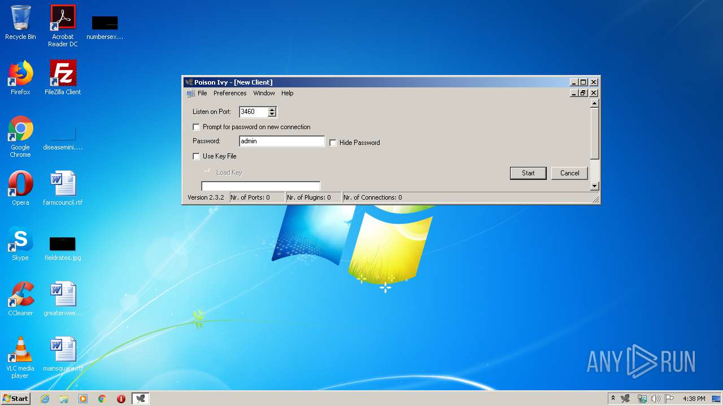Launch the Google Chrome desktop shortcut
Viewport: 723px width, 406px height.
click(20, 137)
